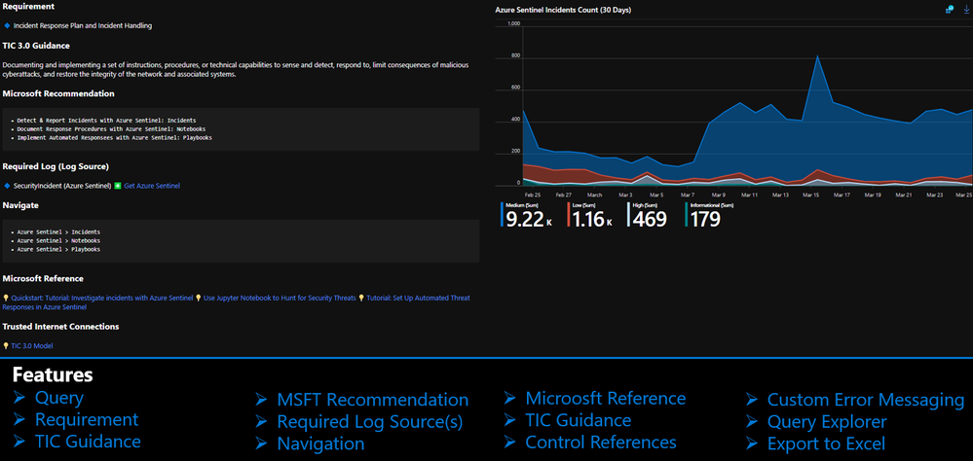Click the green icon beside Get Azure Sentinel
This screenshot has height=461, width=973.
click(x=118, y=185)
